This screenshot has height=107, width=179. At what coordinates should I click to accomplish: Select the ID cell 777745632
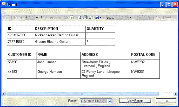coord(21,42)
